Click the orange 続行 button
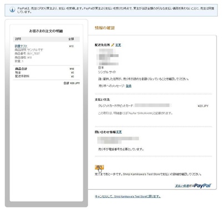 point(99,167)
